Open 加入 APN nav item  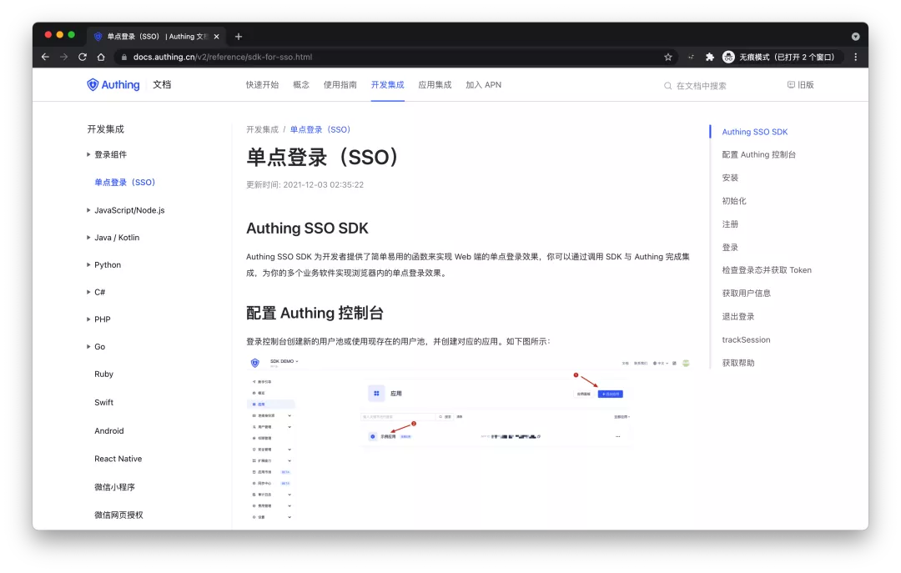pos(483,84)
